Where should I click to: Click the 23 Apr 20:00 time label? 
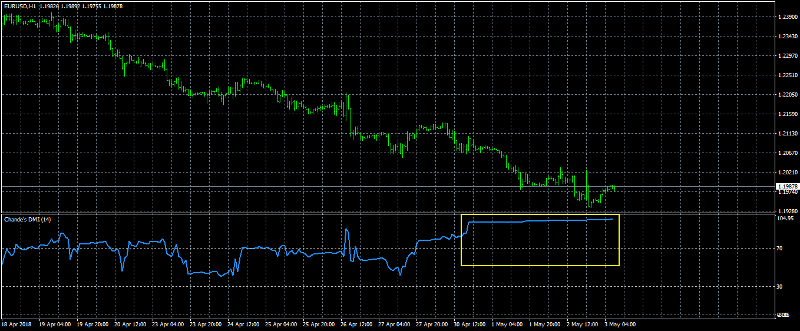point(206,325)
